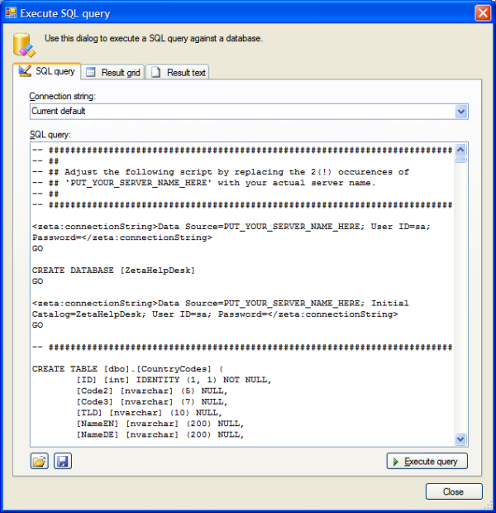Viewport: 496px width, 513px height.
Task: Click the database icon in the header
Action: point(24,45)
